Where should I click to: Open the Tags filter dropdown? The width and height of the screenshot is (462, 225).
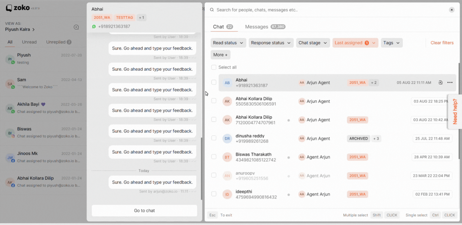[x=392, y=43]
